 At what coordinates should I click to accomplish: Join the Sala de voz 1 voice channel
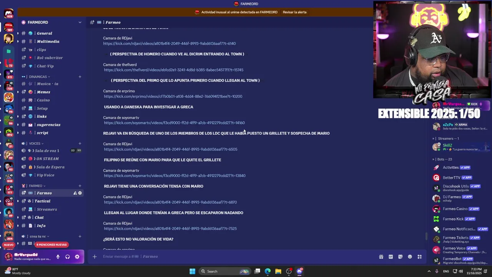52,150
